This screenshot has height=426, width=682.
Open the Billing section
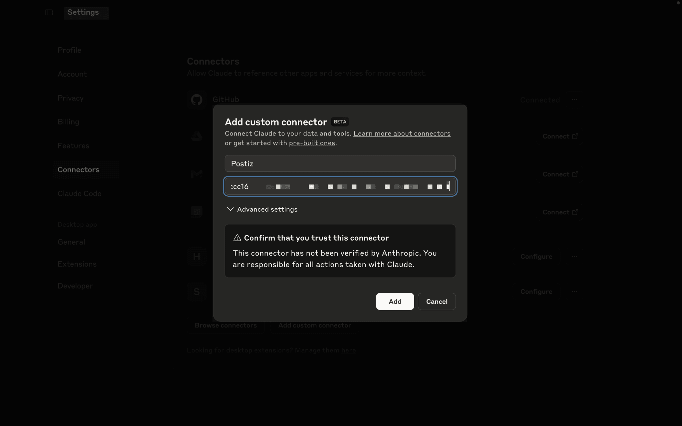(68, 122)
